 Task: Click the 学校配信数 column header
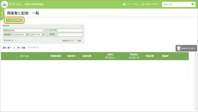click(x=56, y=56)
